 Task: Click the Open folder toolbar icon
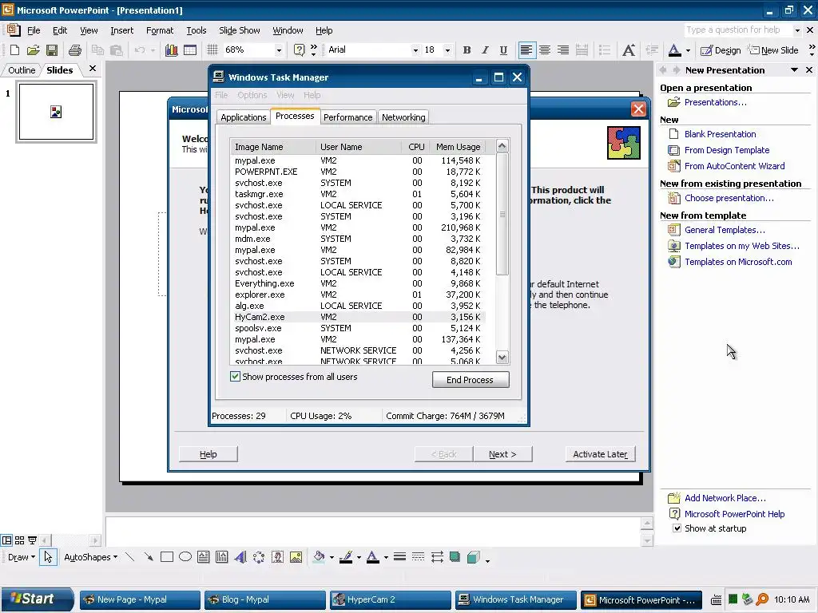click(34, 50)
